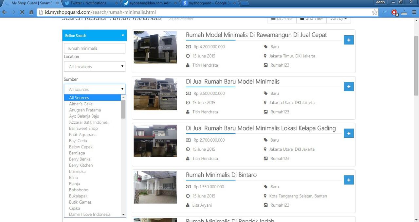The image size is (419, 222).
Task: Choose Cipika source
Action: [x=93, y=208]
